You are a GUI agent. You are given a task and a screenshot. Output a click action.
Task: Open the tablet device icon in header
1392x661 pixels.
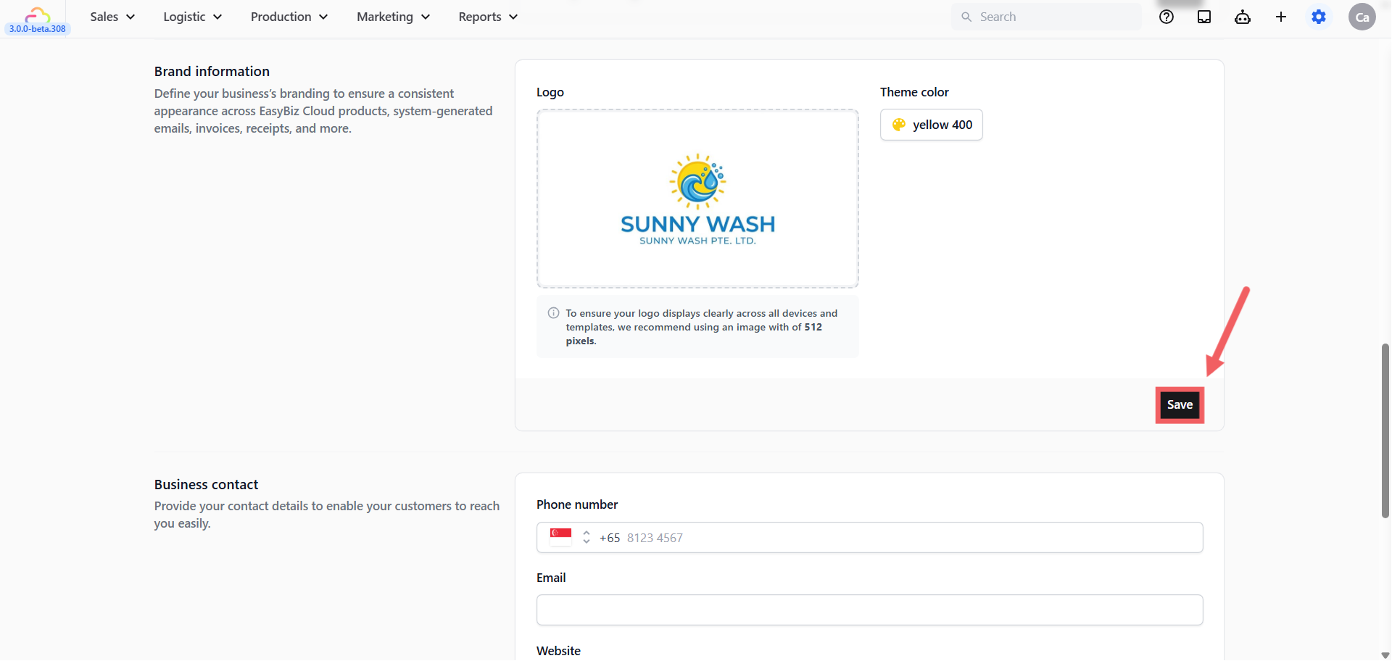click(1204, 17)
